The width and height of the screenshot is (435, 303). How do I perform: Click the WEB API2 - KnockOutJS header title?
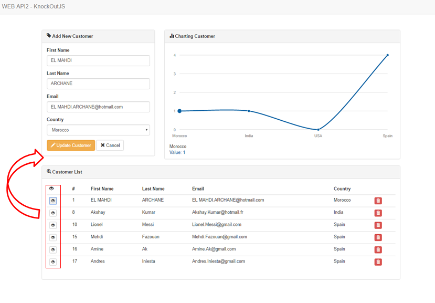pos(34,7)
